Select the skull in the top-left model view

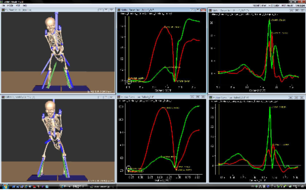(49, 24)
